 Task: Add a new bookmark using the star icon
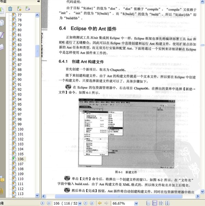(x=19, y=9)
